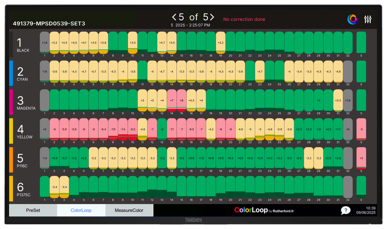Click the 10:39 clock in corner
Viewport: 387px width, 229px height.
tap(371, 208)
